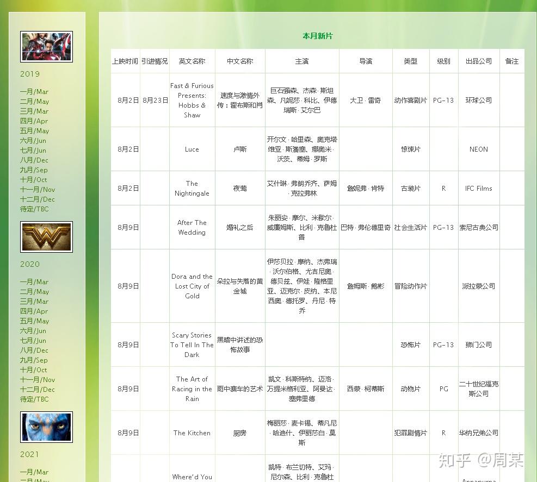Select the 出品公司 column header
537x482 pixels.
pos(478,61)
